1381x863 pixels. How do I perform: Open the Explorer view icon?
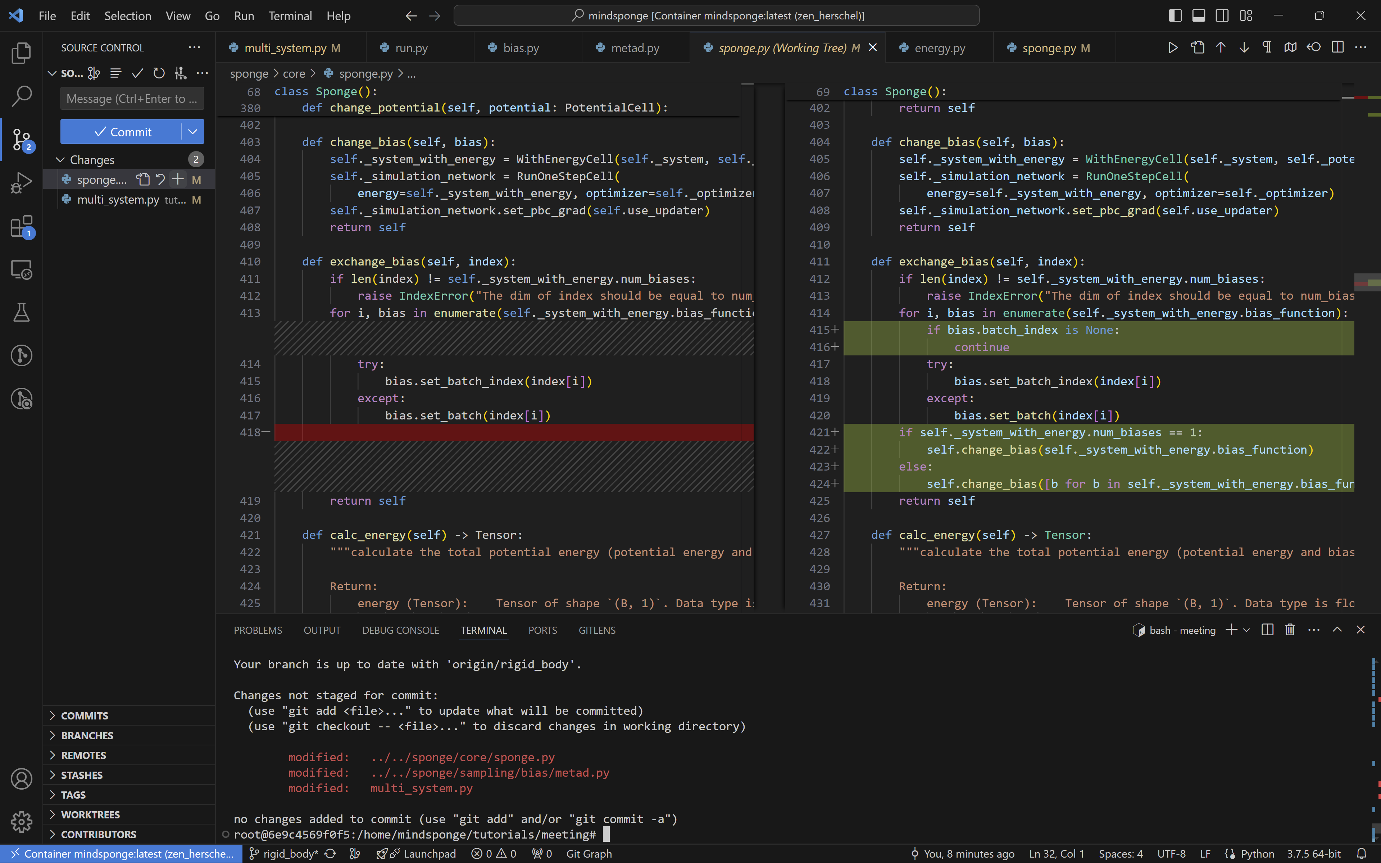[21, 53]
